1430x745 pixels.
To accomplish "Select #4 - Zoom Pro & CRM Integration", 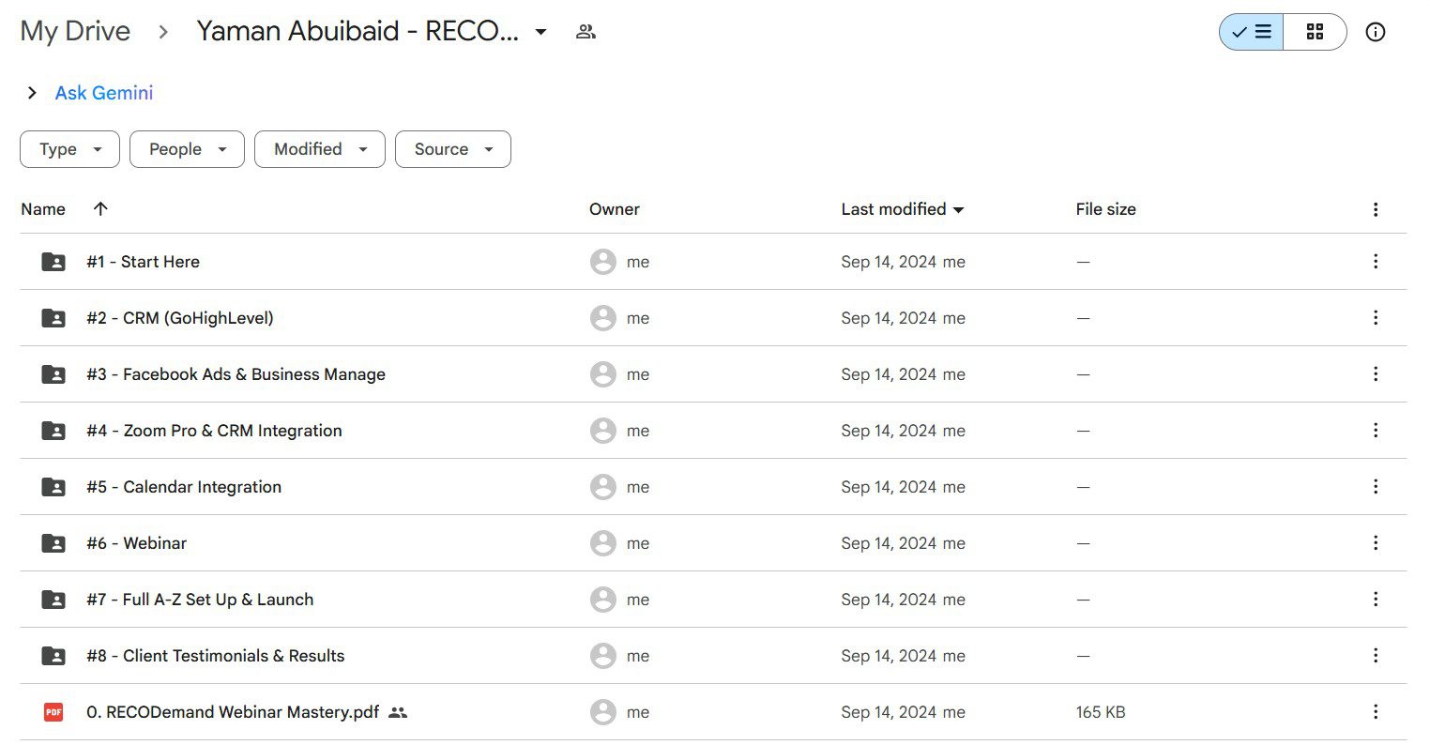I will [x=214, y=431].
